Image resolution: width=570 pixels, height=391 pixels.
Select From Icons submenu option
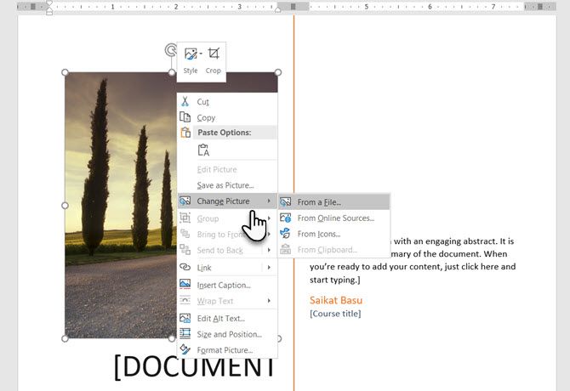point(334,234)
